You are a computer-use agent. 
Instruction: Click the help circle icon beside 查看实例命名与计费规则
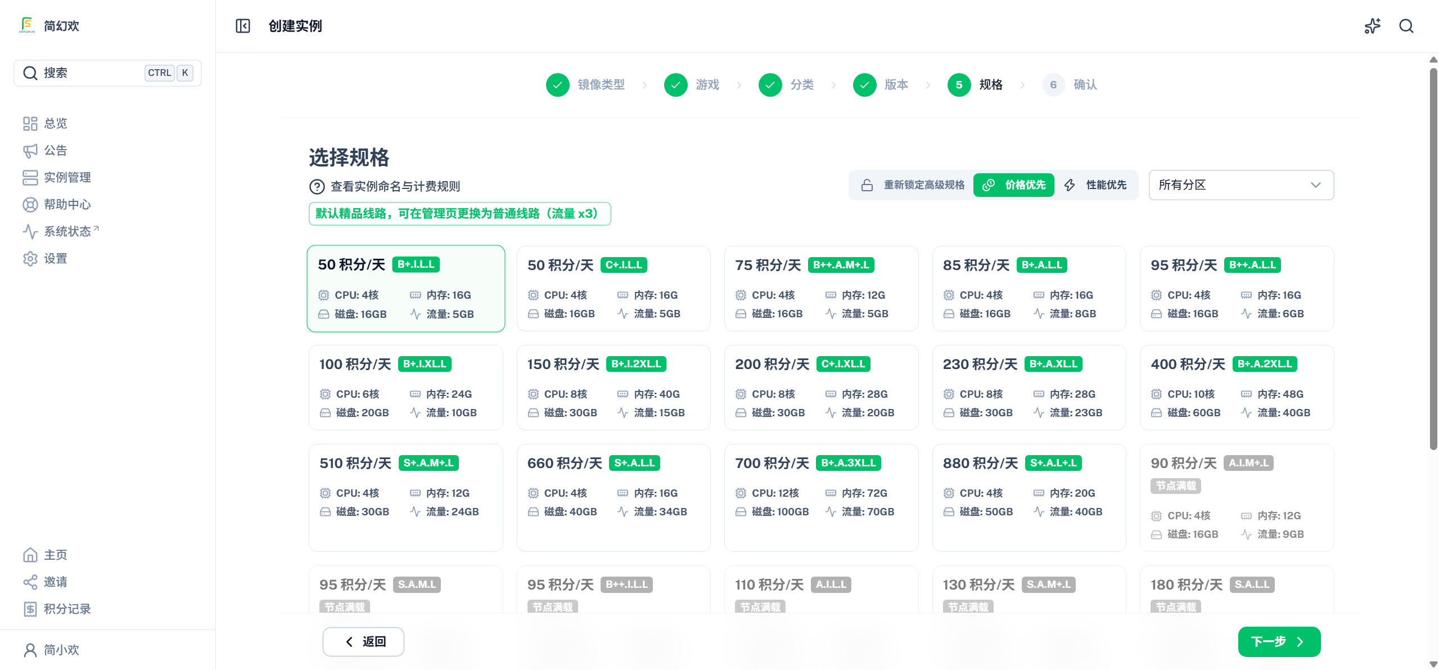317,186
